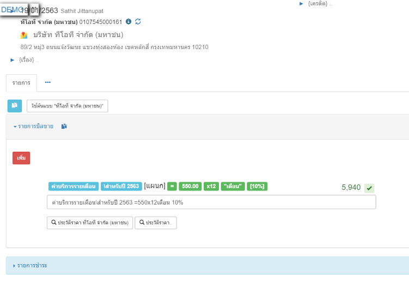Click ใช้ต้นแบบ "ทีโอที จำกัด (มหาชน)" button

[x=67, y=106]
